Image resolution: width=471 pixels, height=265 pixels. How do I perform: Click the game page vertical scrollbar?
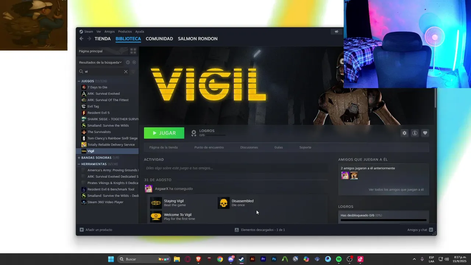(436, 98)
